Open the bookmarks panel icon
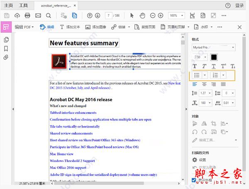The height and width of the screenshot is (189, 249). coord(6,48)
